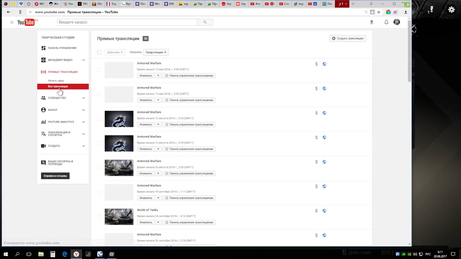Click the page vertical scrollbar
This screenshot has width=461, height=259.
409,50
